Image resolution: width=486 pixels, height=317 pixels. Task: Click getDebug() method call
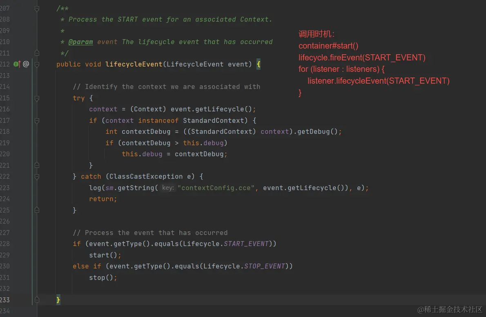tap(317, 131)
